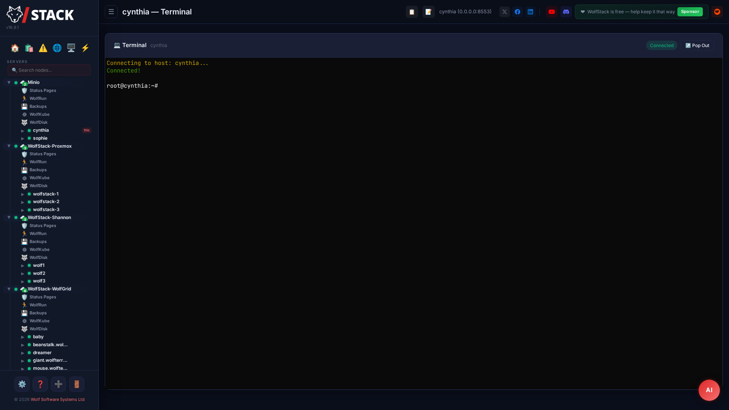Viewport: 729px width, 410px height.
Task: Pop out the terminal window
Action: pyautogui.click(x=697, y=46)
